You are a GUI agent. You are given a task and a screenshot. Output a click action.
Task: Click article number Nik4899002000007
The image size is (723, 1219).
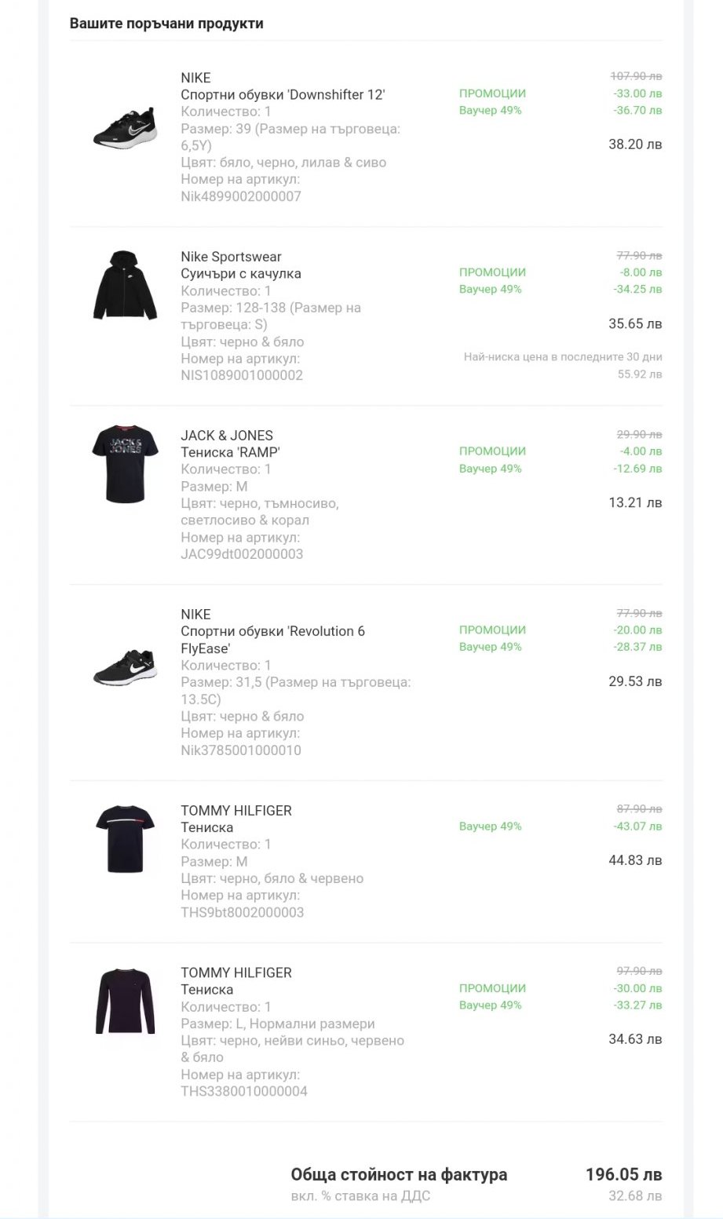point(241,196)
